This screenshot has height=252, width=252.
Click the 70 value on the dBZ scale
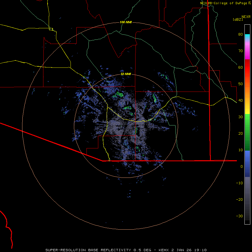(241, 51)
